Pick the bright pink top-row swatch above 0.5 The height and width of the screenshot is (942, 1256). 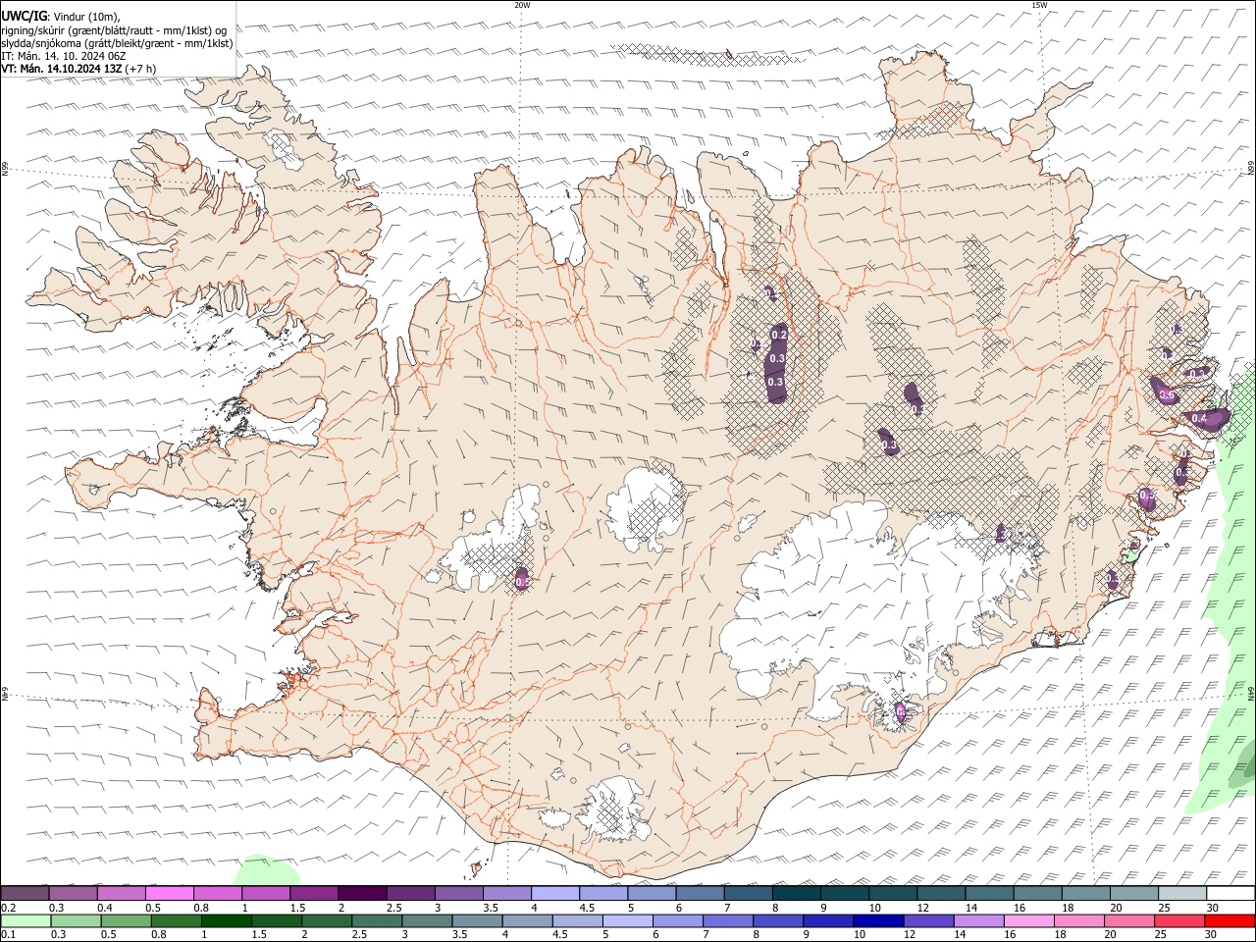tap(170, 893)
